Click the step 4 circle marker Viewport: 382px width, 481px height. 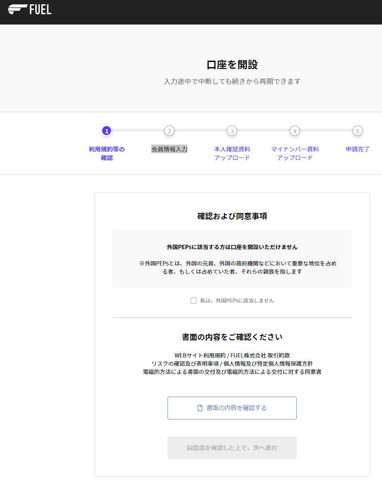(295, 131)
